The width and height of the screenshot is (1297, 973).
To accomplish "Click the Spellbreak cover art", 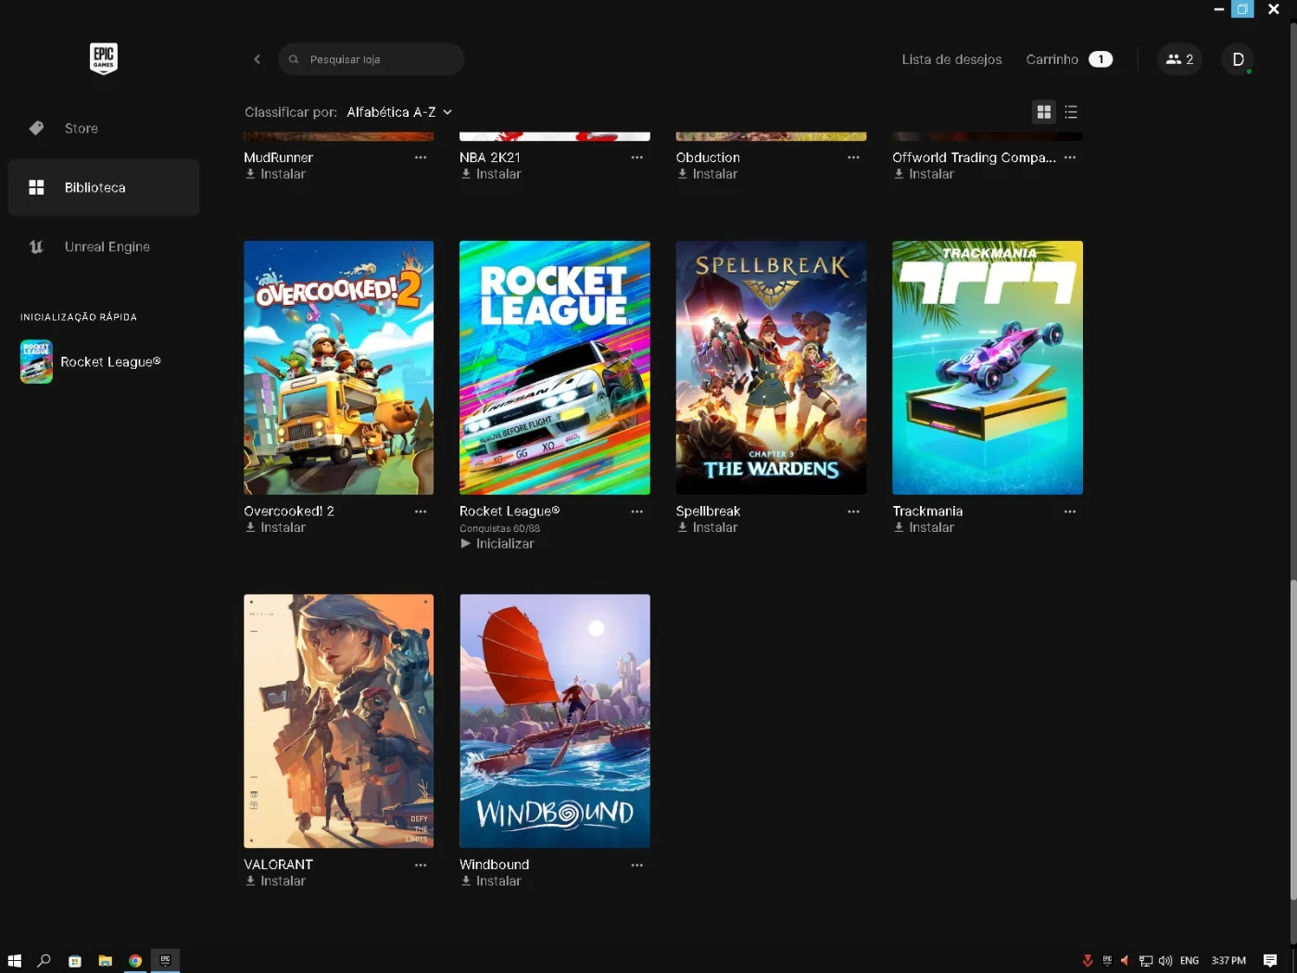I will point(771,368).
